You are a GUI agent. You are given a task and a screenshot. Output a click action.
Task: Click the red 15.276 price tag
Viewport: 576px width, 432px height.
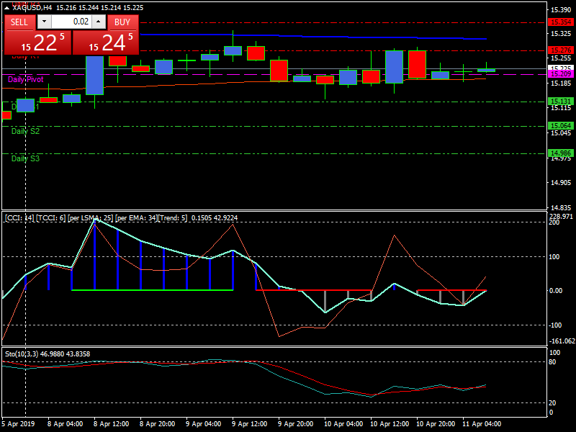[560, 50]
